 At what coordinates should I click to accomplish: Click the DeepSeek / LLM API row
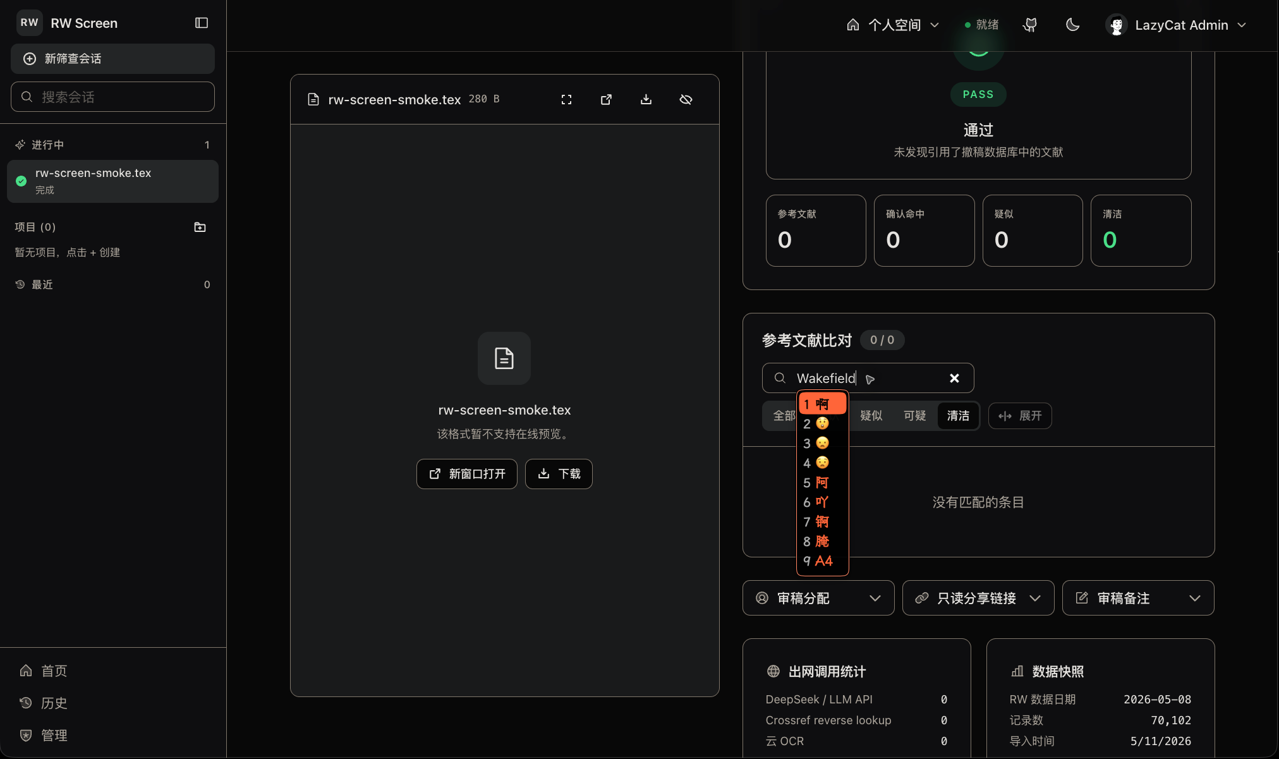pyautogui.click(x=856, y=699)
